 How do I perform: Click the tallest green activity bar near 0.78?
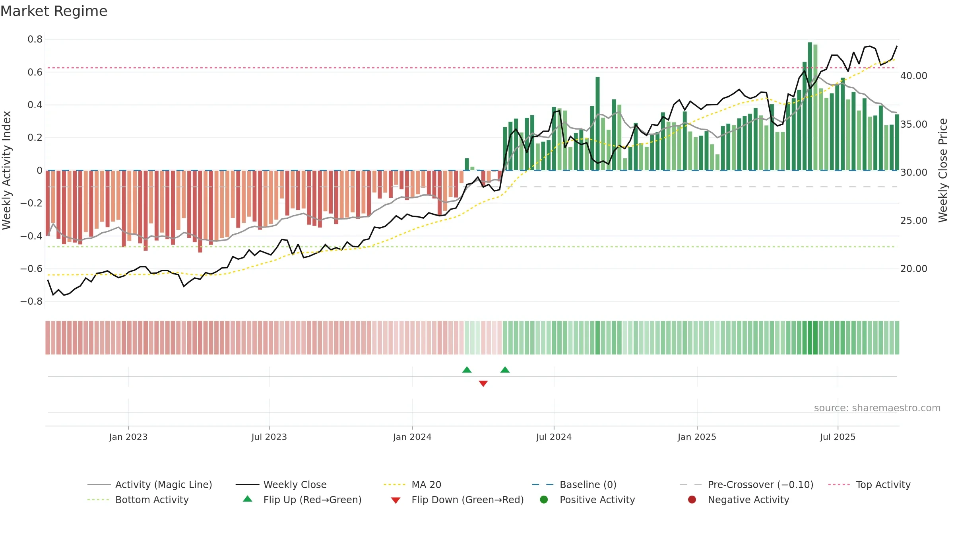pyautogui.click(x=810, y=106)
